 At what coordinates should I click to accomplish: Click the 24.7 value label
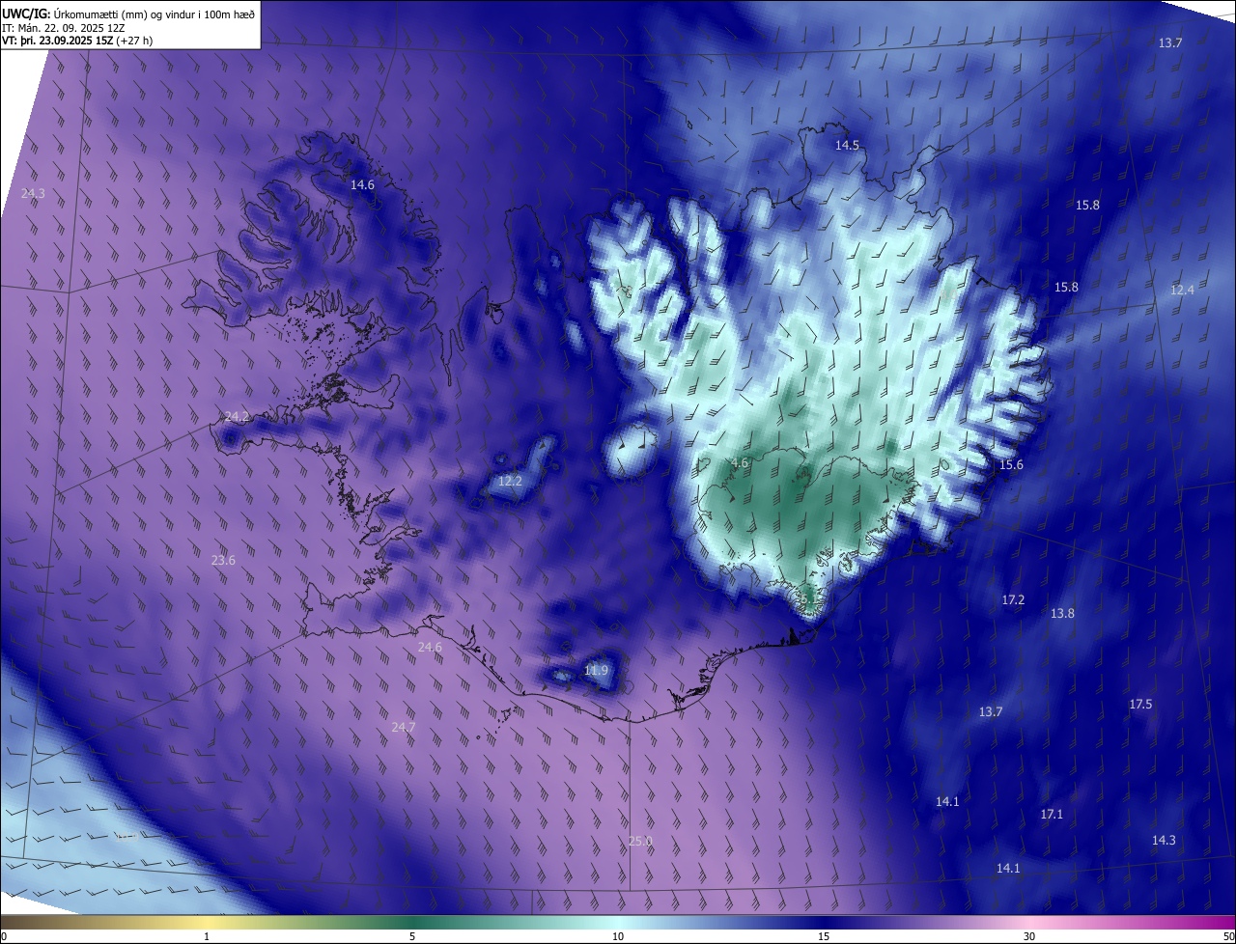(x=404, y=728)
